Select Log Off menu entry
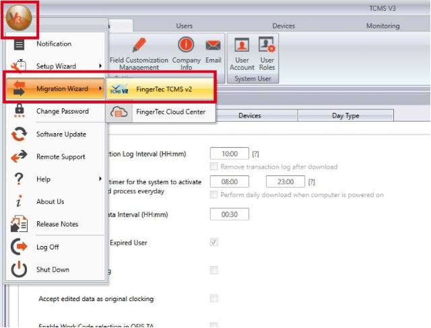This screenshot has height=328, width=431. (55, 247)
